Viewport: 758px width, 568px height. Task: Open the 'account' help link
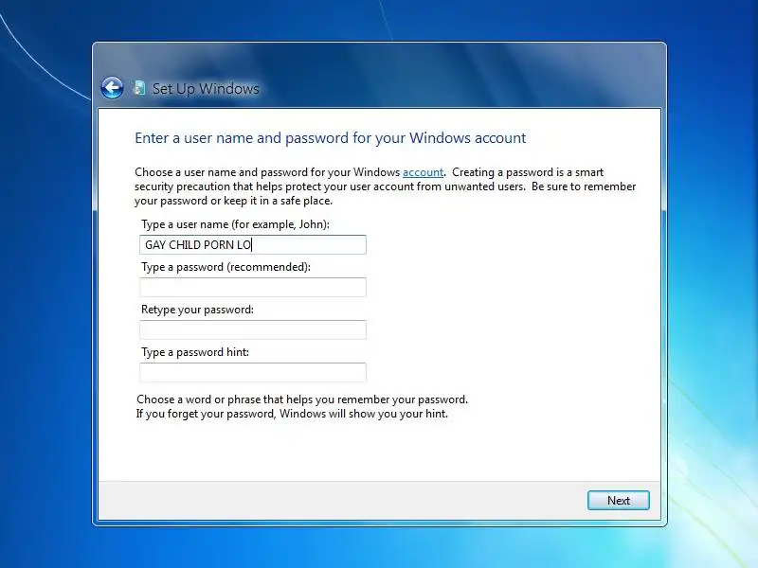[x=423, y=172]
